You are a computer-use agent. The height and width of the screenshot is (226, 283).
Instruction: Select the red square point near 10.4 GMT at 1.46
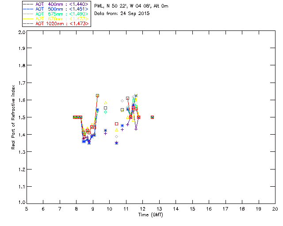click(x=117, y=124)
